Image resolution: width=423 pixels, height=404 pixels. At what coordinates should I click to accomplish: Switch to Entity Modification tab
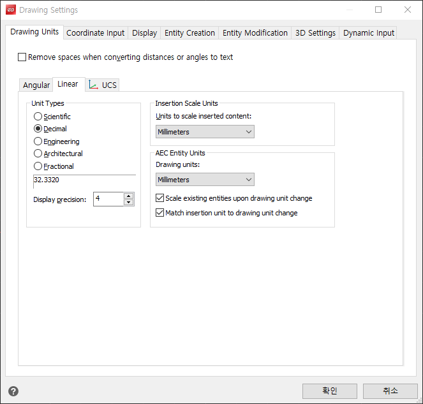coord(255,33)
